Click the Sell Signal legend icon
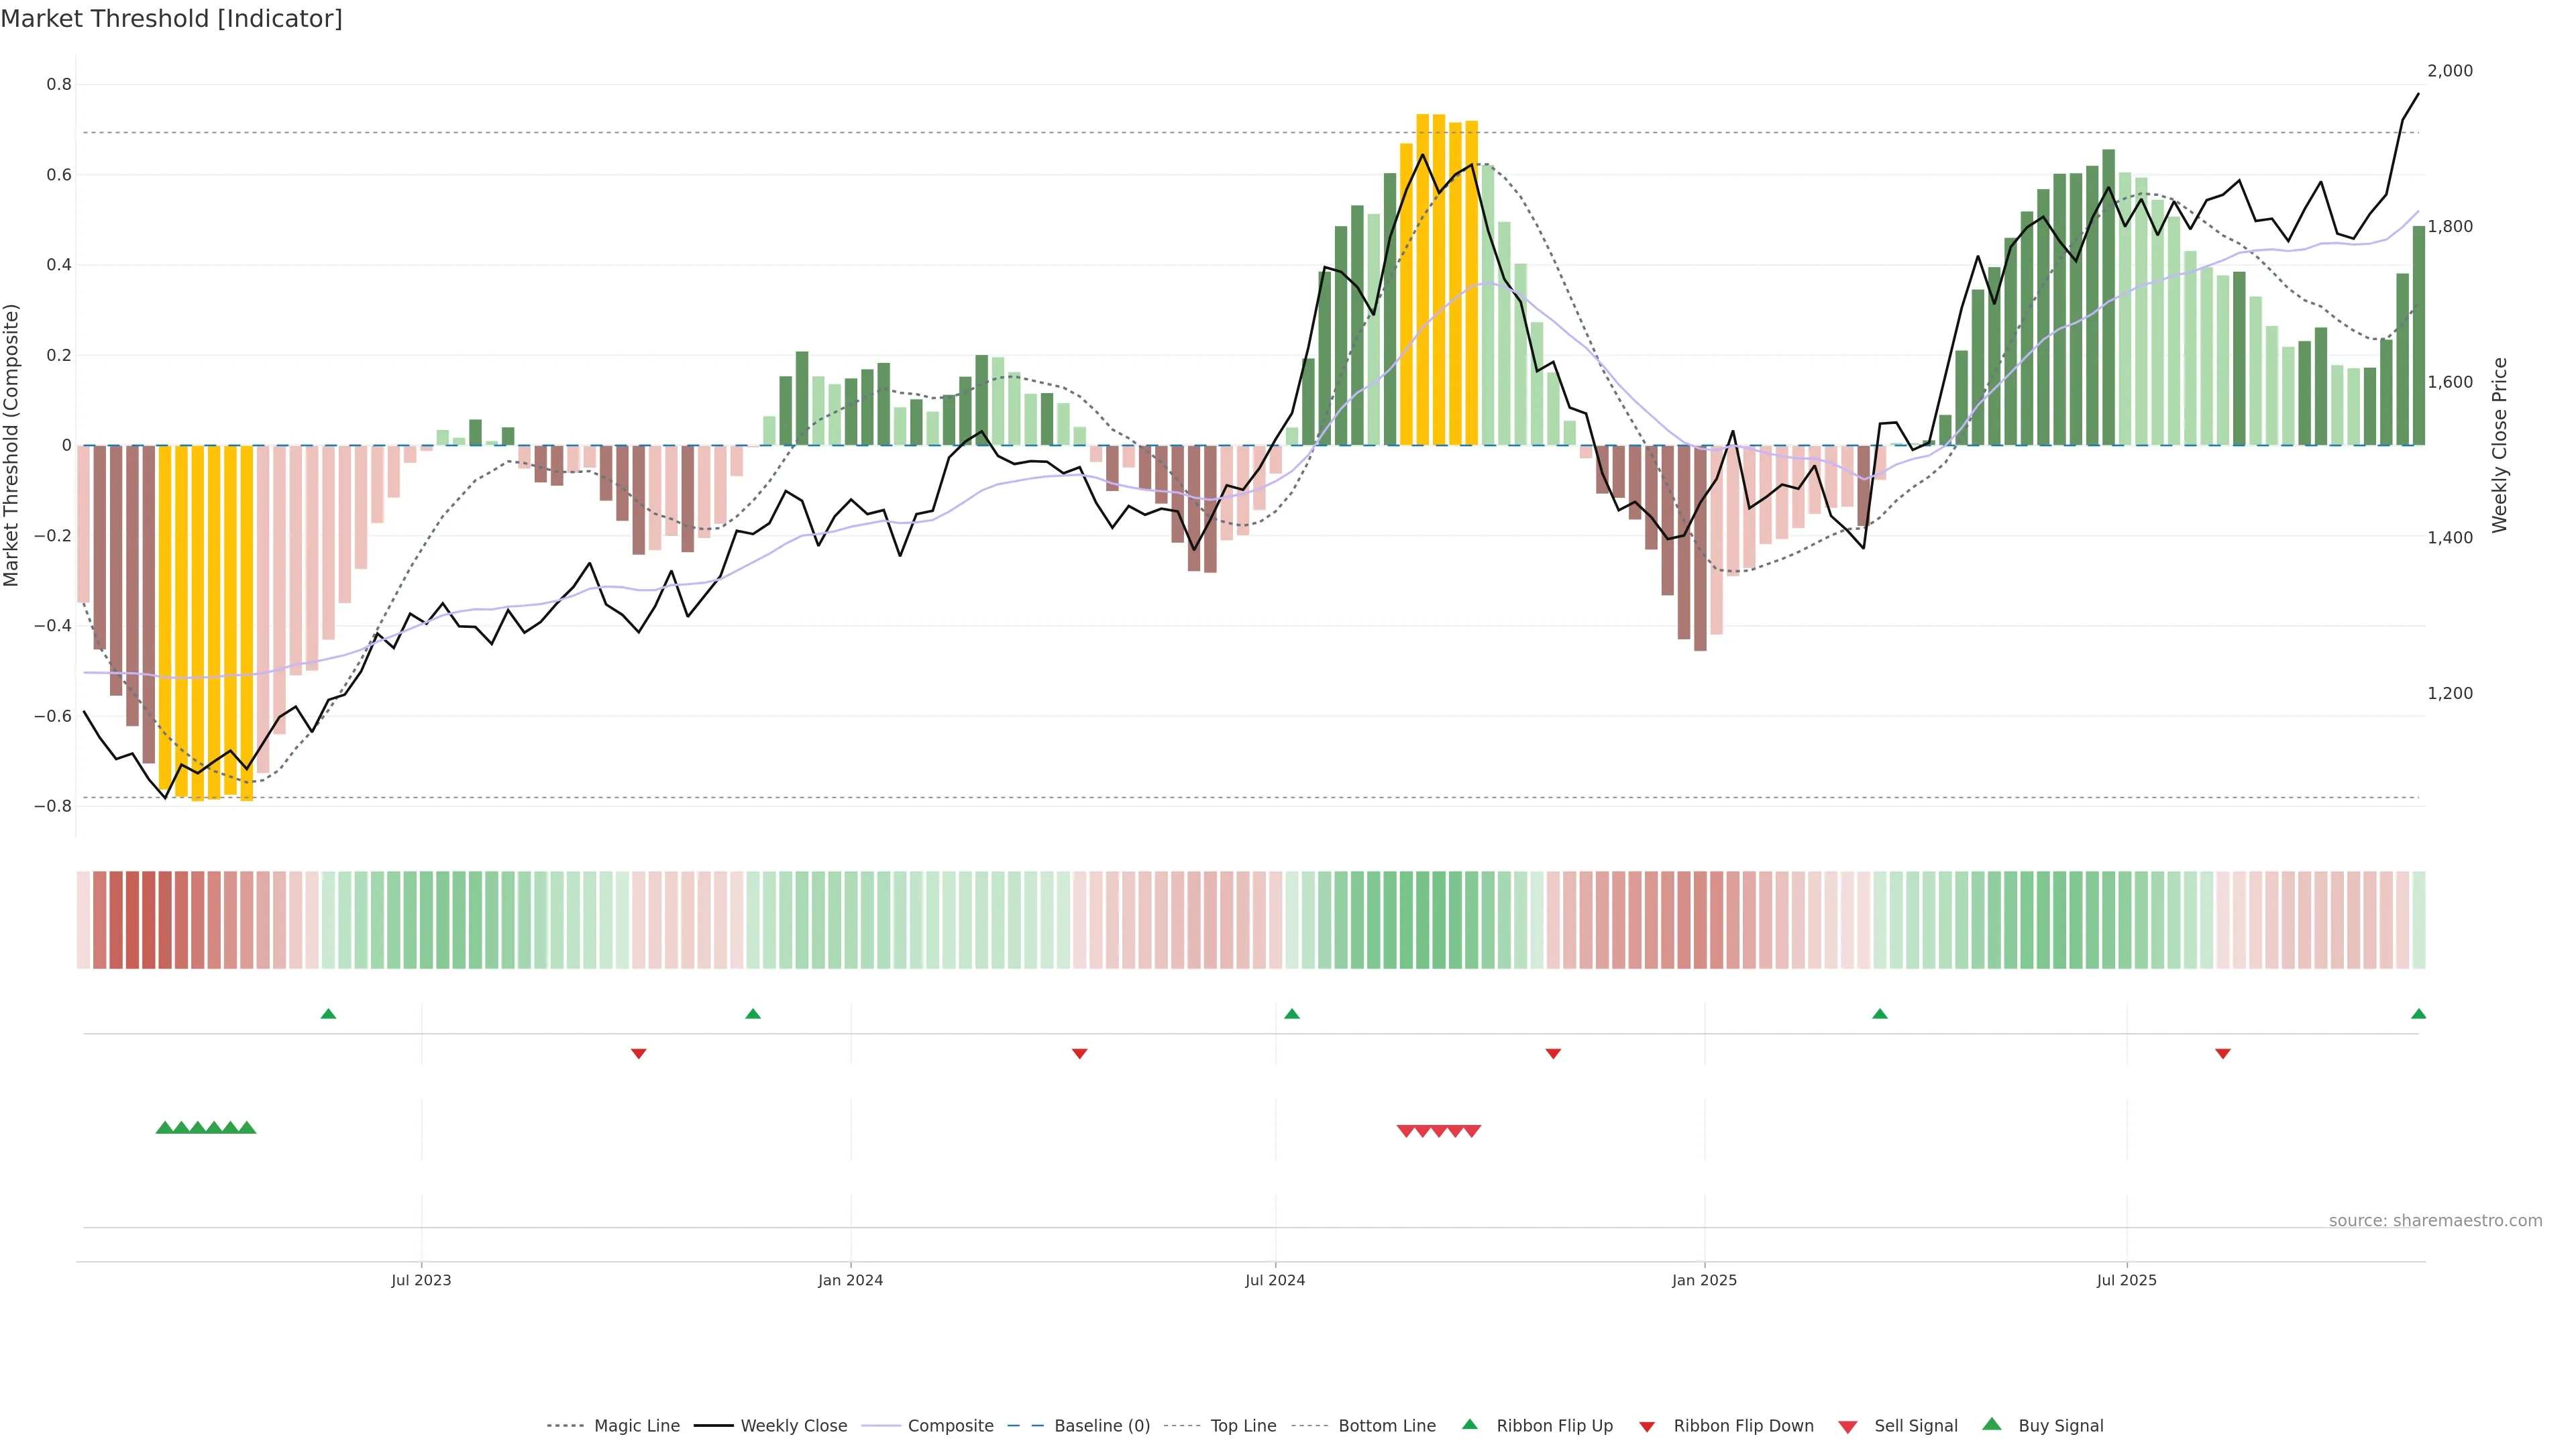2576x1449 pixels. pyautogui.click(x=1848, y=1427)
